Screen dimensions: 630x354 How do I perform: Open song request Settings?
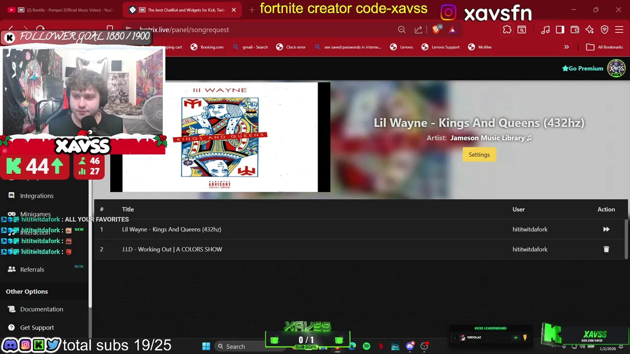coord(479,154)
